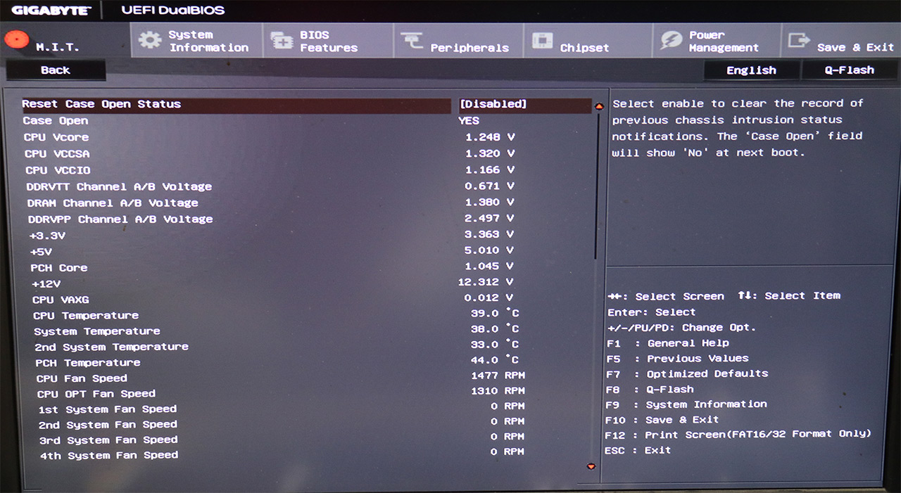Click the Back button

coord(56,70)
